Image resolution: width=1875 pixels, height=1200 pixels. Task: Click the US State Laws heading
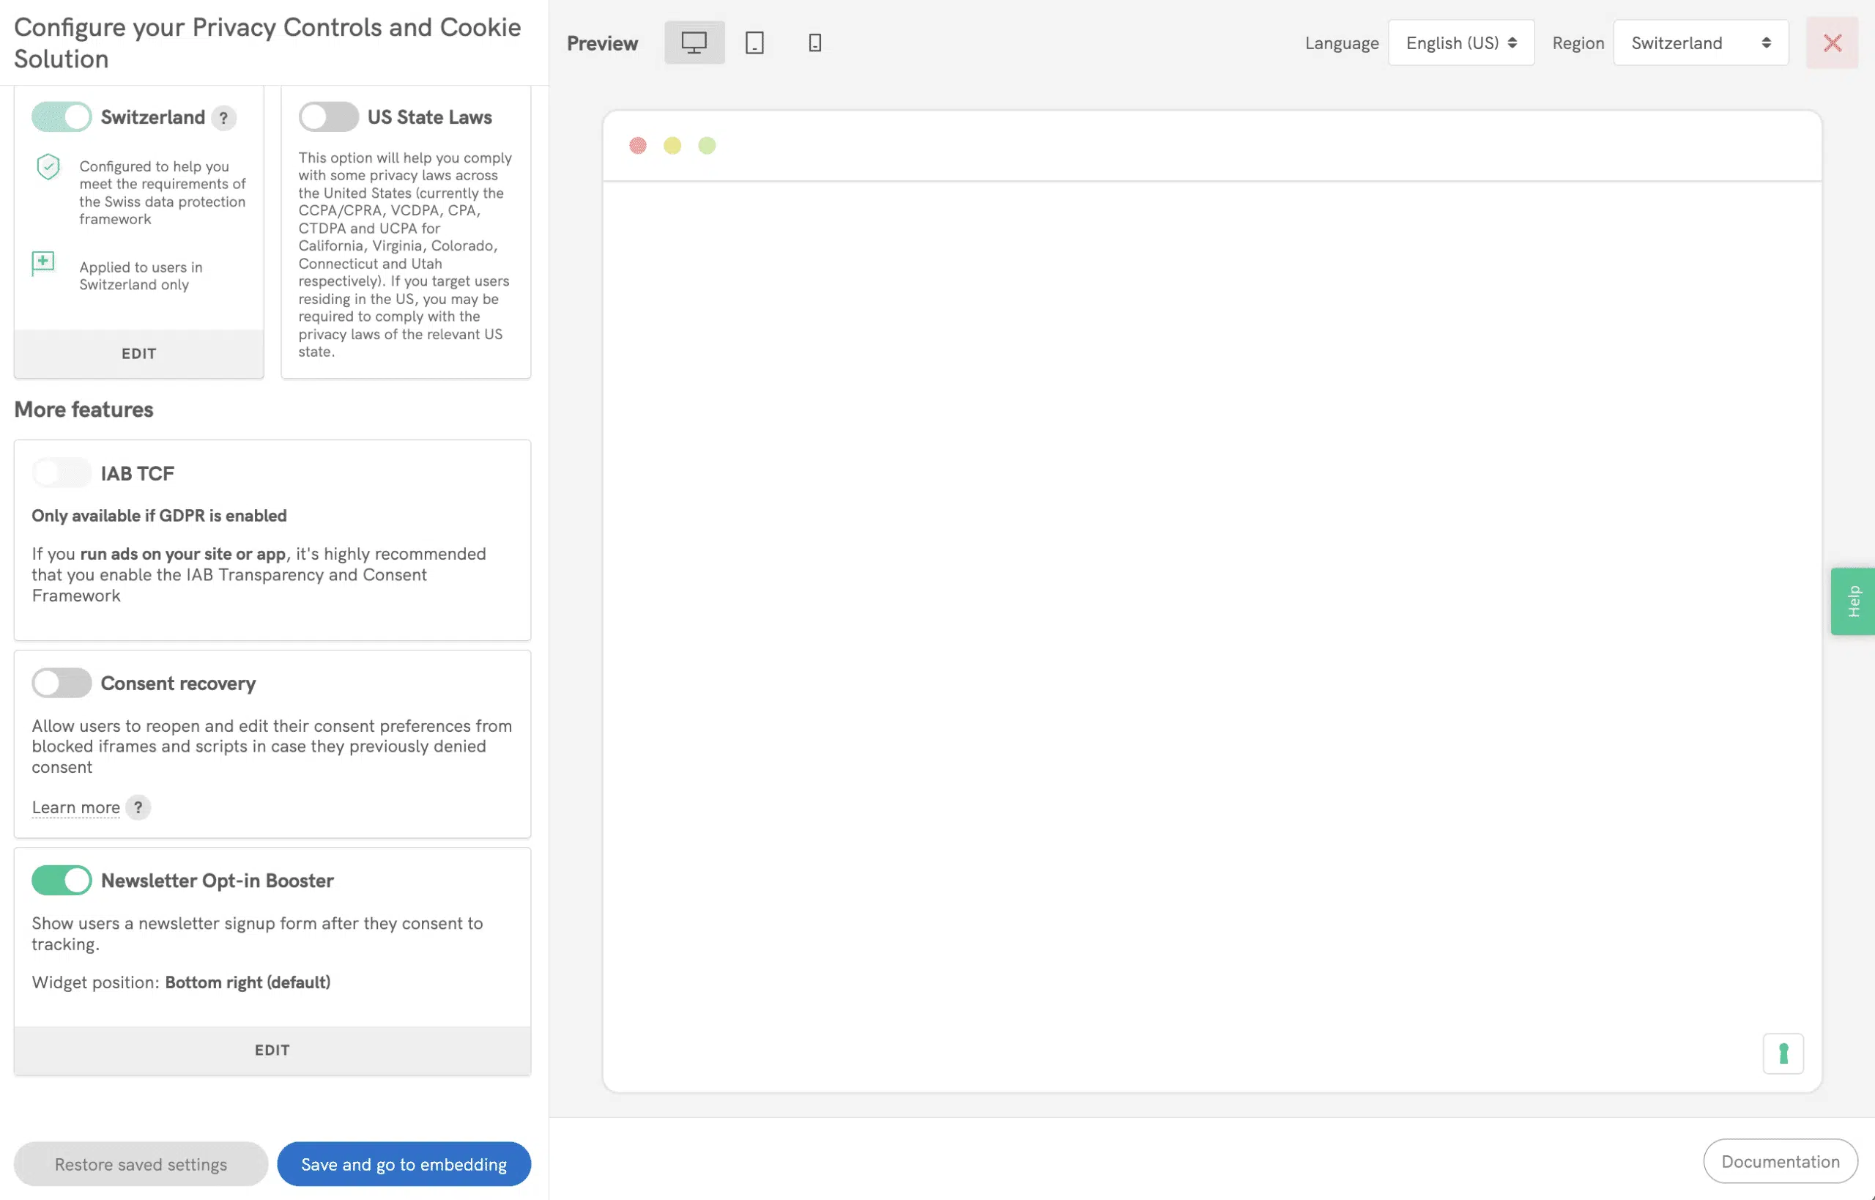coord(429,117)
